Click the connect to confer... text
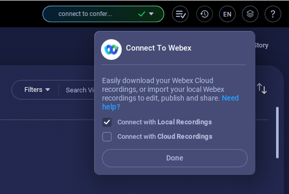The height and width of the screenshot is (194, 289). 85,14
